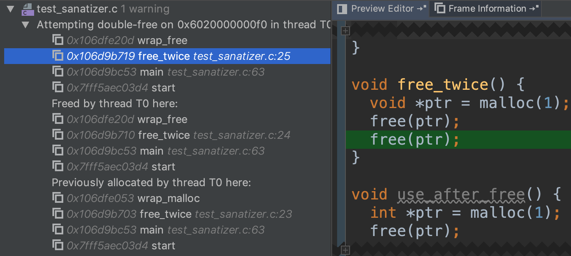Click the frame icon on the highlighted free_twice row

(57, 56)
